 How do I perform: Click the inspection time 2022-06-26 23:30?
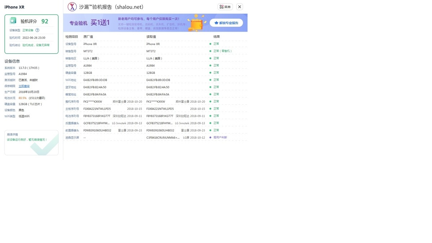tap(34, 37)
